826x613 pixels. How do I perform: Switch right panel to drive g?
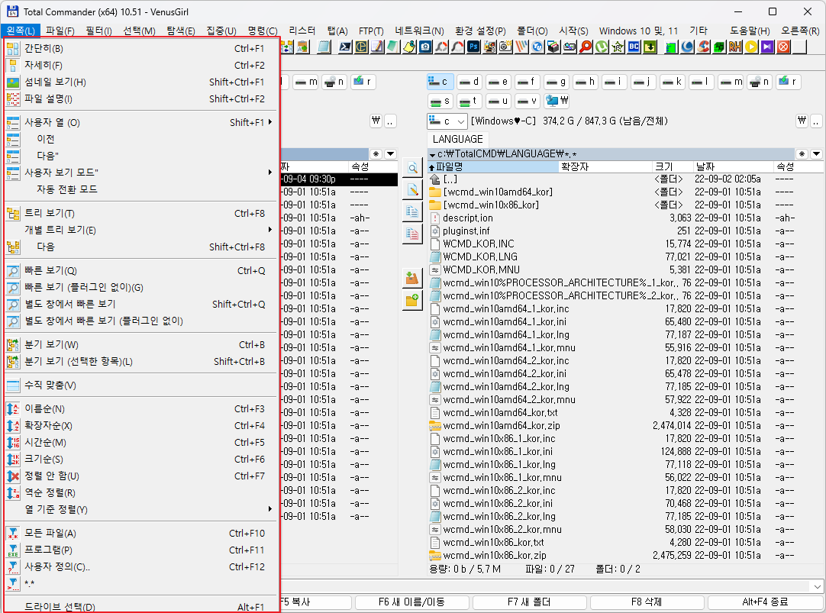(x=556, y=82)
